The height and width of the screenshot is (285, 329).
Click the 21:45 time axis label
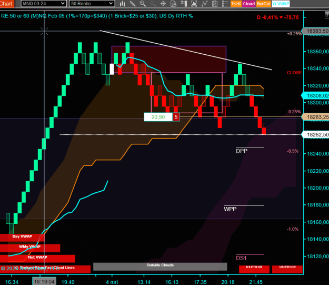coord(256,282)
